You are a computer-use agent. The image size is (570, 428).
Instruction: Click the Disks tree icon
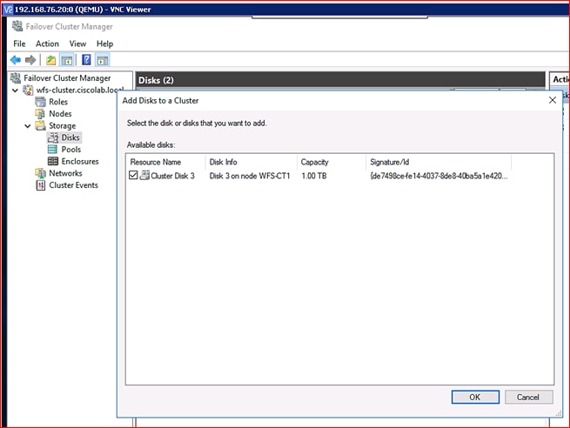53,137
